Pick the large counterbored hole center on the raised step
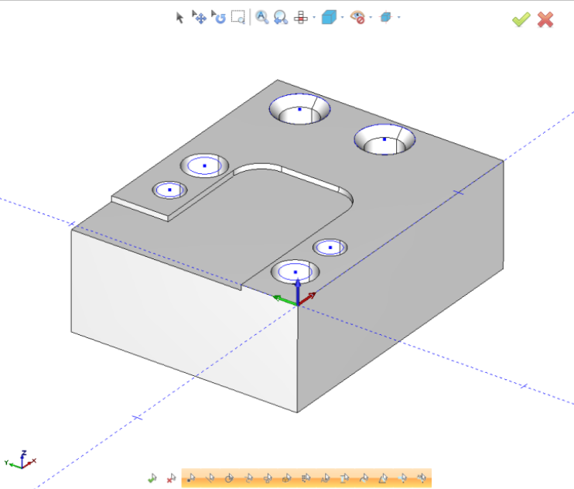This screenshot has width=574, height=489. point(204,166)
